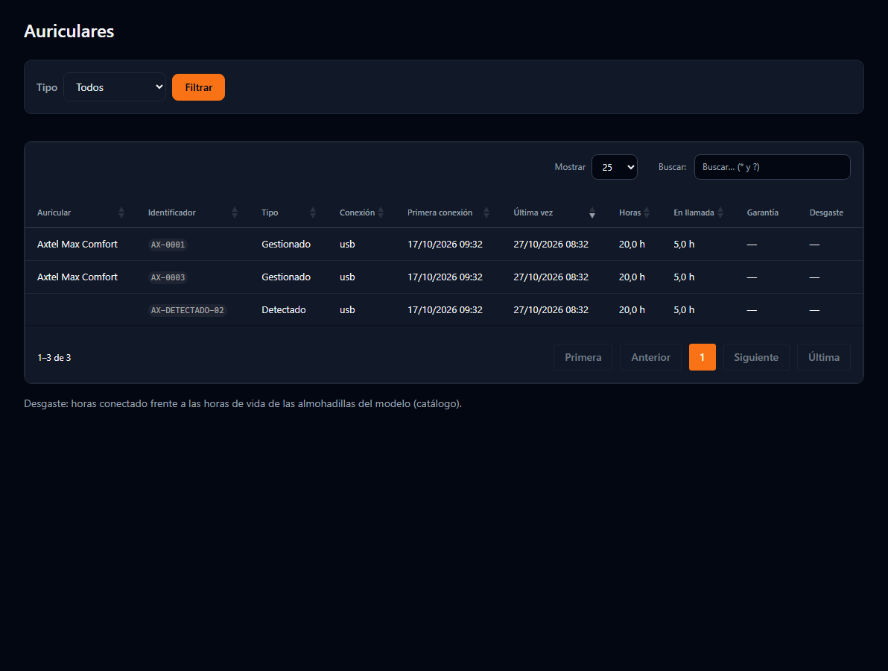Sort by Horas column arrows
This screenshot has height=671, width=888.
click(647, 212)
